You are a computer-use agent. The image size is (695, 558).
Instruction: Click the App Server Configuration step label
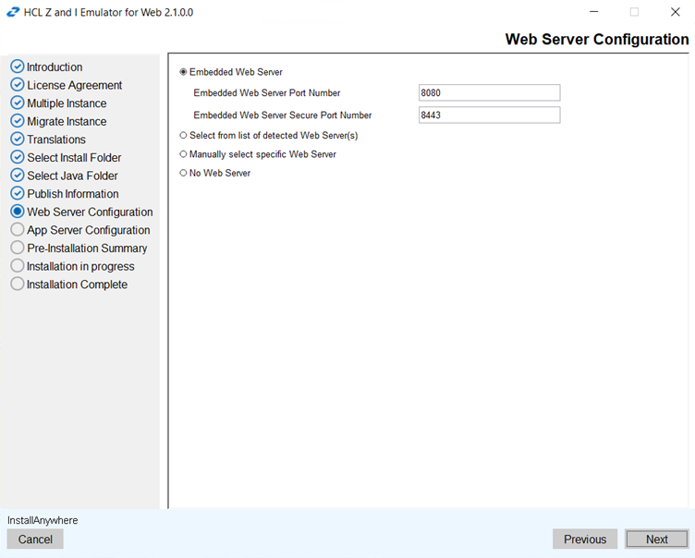[88, 230]
